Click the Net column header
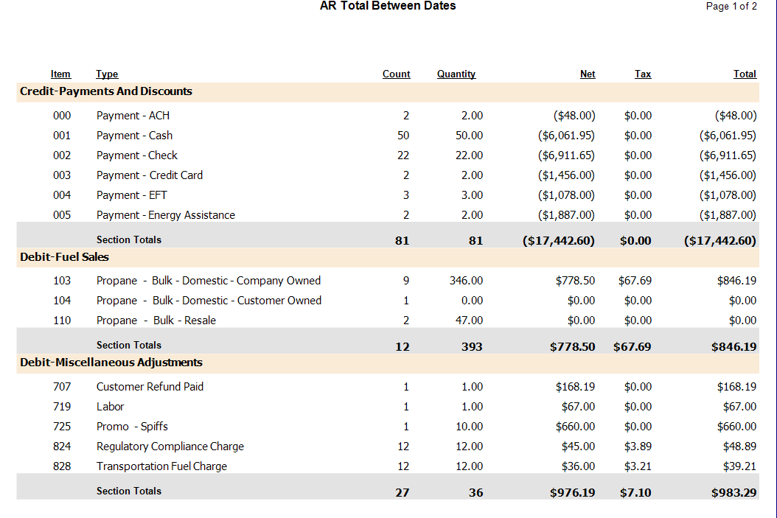The image size is (777, 518). 588,74
